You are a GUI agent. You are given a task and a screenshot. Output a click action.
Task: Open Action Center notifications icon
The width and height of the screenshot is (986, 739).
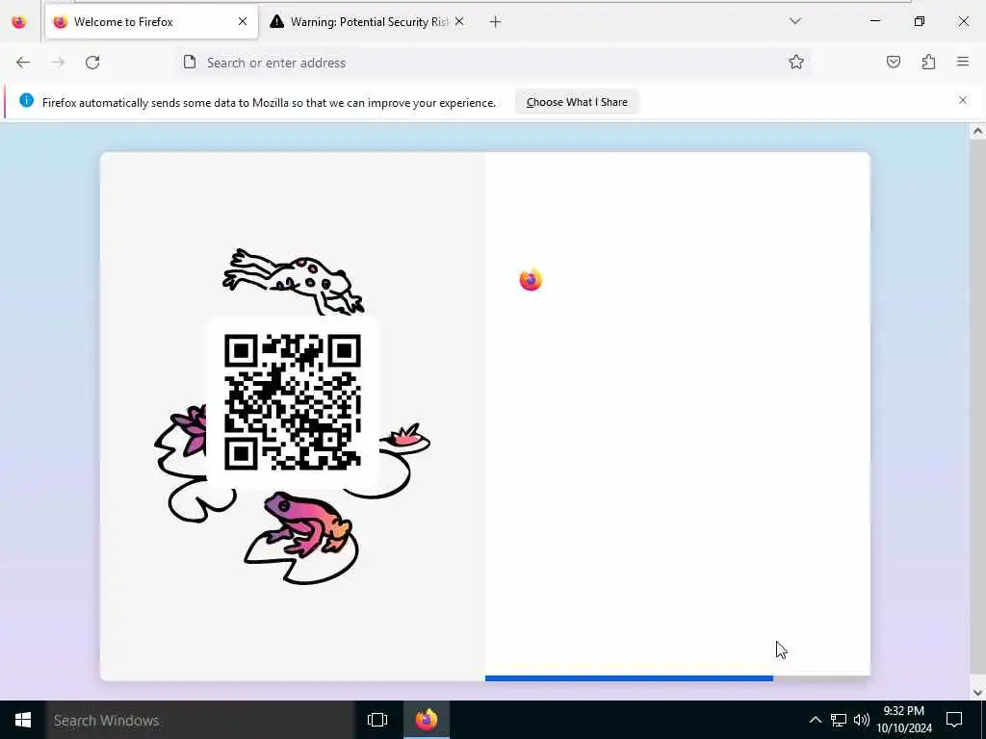[954, 720]
